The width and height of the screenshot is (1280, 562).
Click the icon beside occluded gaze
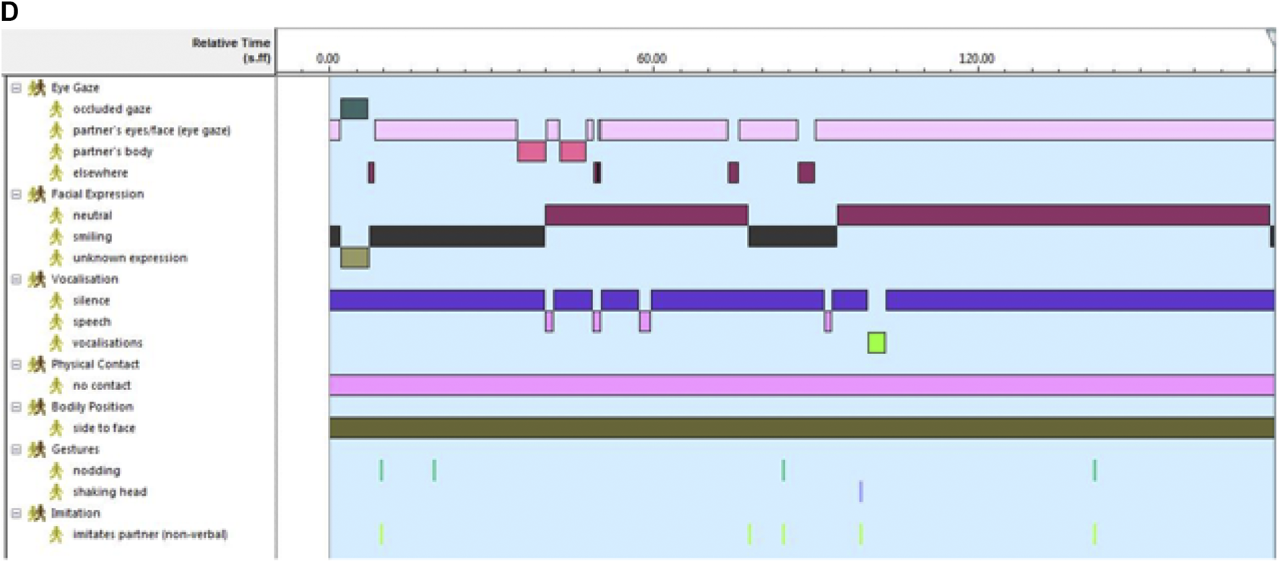point(56,109)
